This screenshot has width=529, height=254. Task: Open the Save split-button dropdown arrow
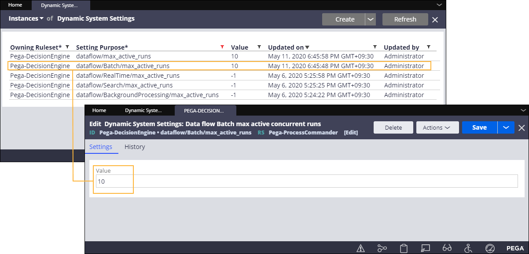(506, 127)
